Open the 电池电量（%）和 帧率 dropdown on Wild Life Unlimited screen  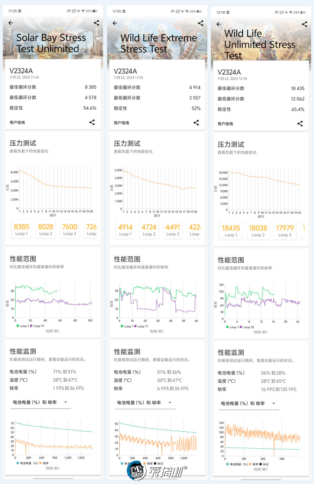click(x=248, y=404)
